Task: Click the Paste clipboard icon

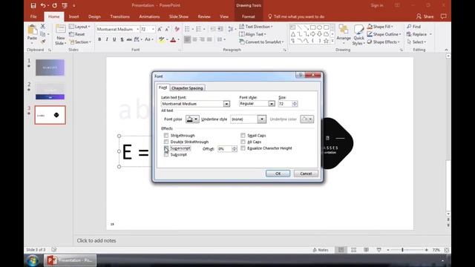Action: [32, 30]
